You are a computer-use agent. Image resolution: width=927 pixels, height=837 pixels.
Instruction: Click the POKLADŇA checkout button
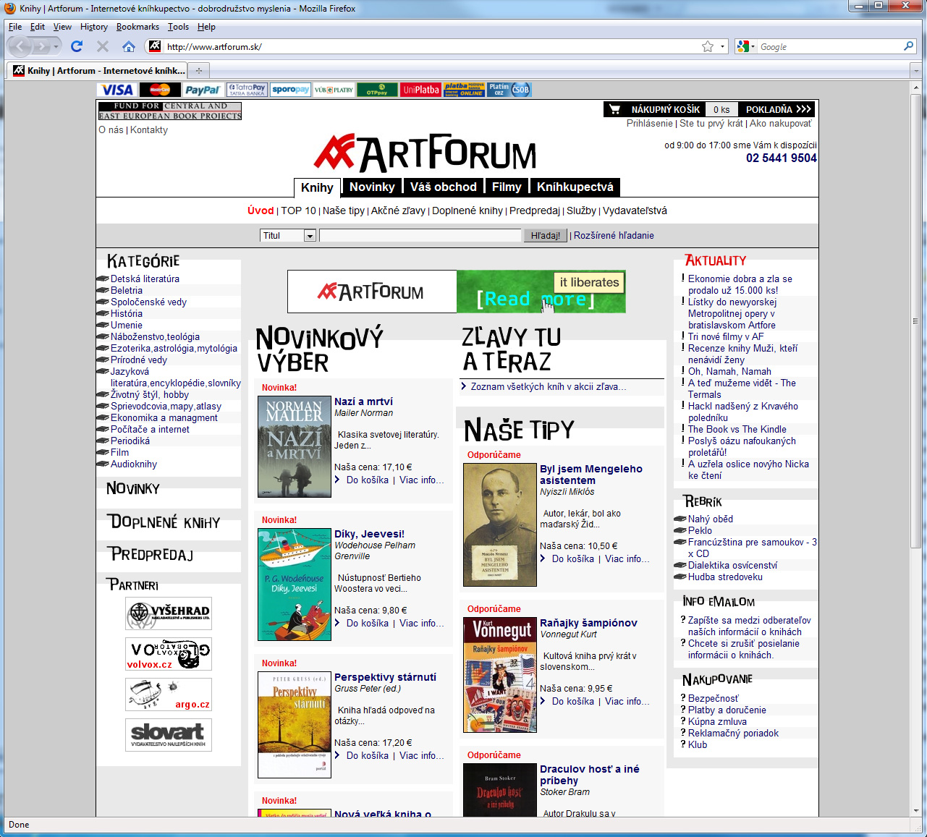coord(778,109)
